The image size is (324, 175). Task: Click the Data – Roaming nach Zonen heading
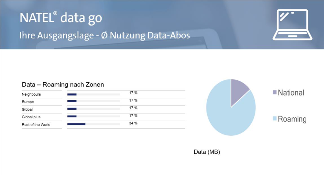coord(63,84)
